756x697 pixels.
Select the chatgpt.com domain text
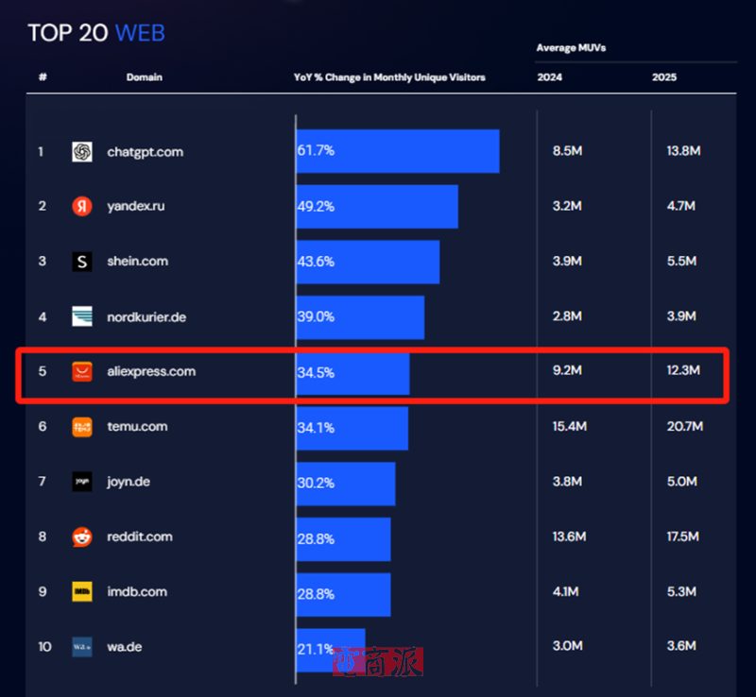coord(146,152)
